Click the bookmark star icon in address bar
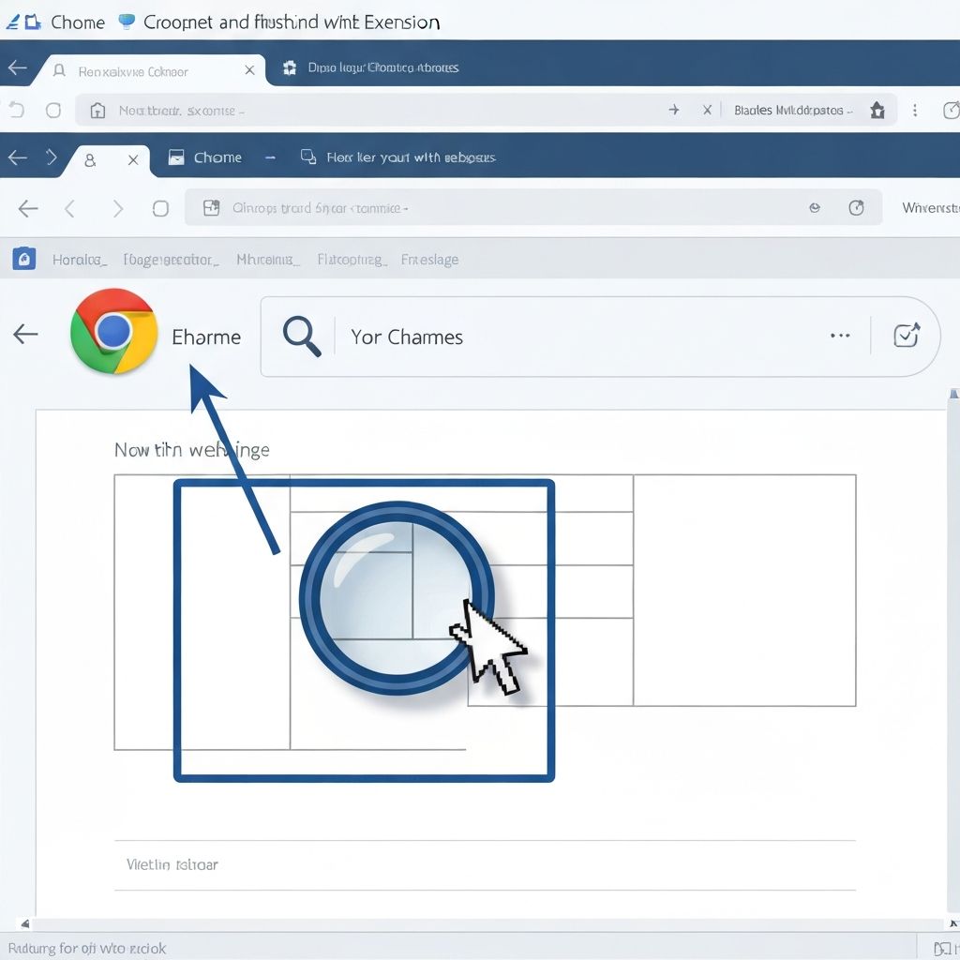 click(x=877, y=110)
